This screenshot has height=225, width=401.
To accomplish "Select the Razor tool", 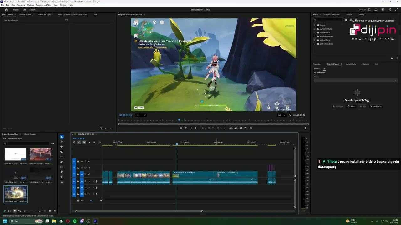I will [x=61, y=152].
